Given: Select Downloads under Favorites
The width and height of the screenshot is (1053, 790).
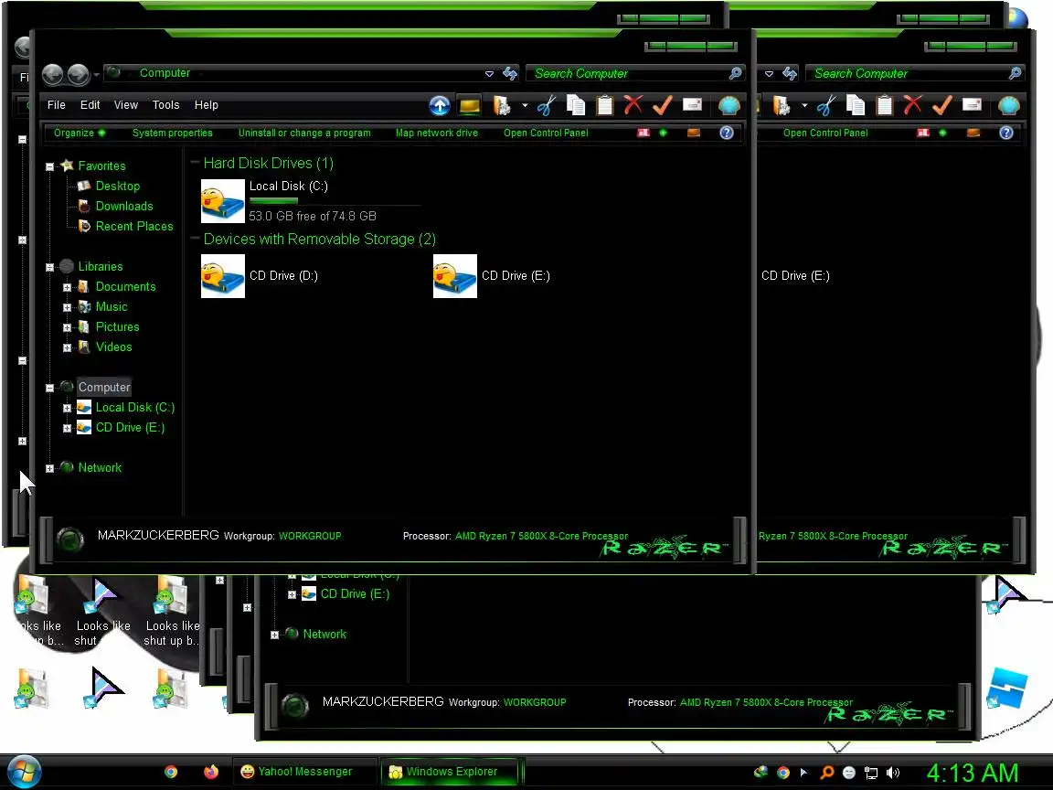Looking at the screenshot, I should pyautogui.click(x=124, y=207).
